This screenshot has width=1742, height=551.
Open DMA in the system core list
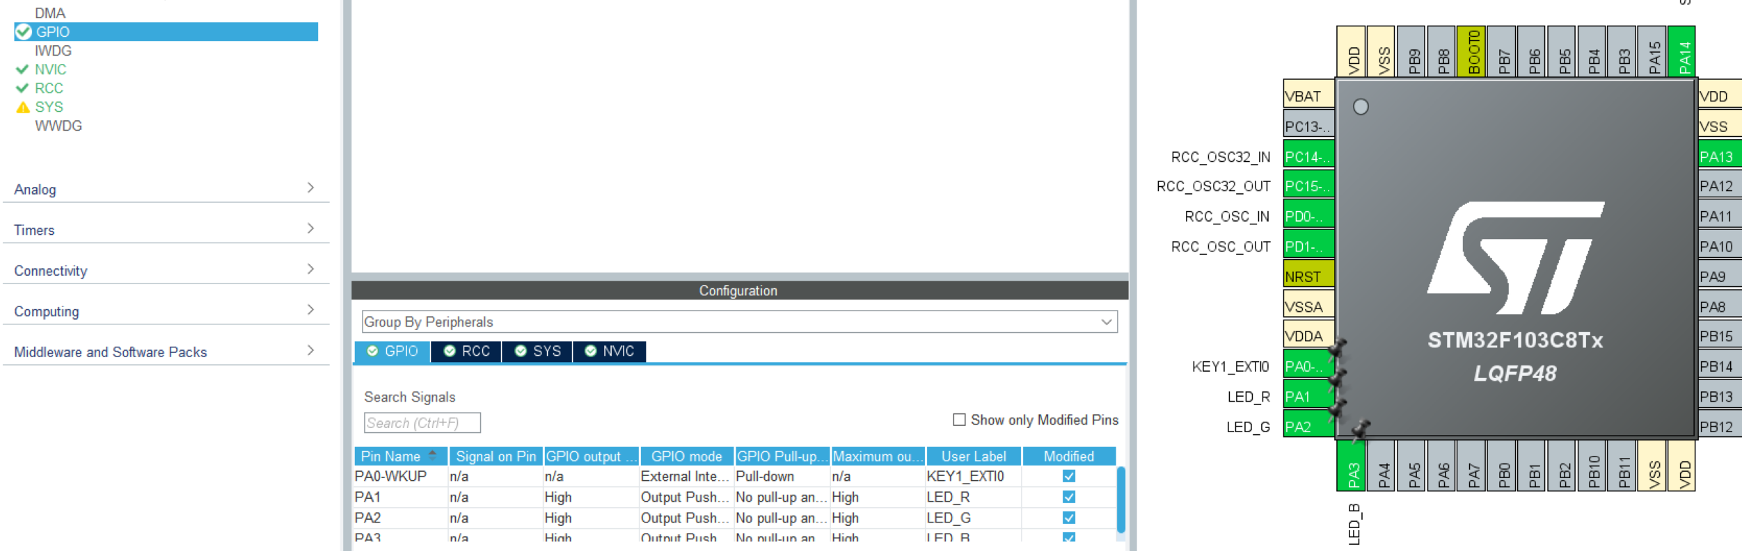[50, 13]
